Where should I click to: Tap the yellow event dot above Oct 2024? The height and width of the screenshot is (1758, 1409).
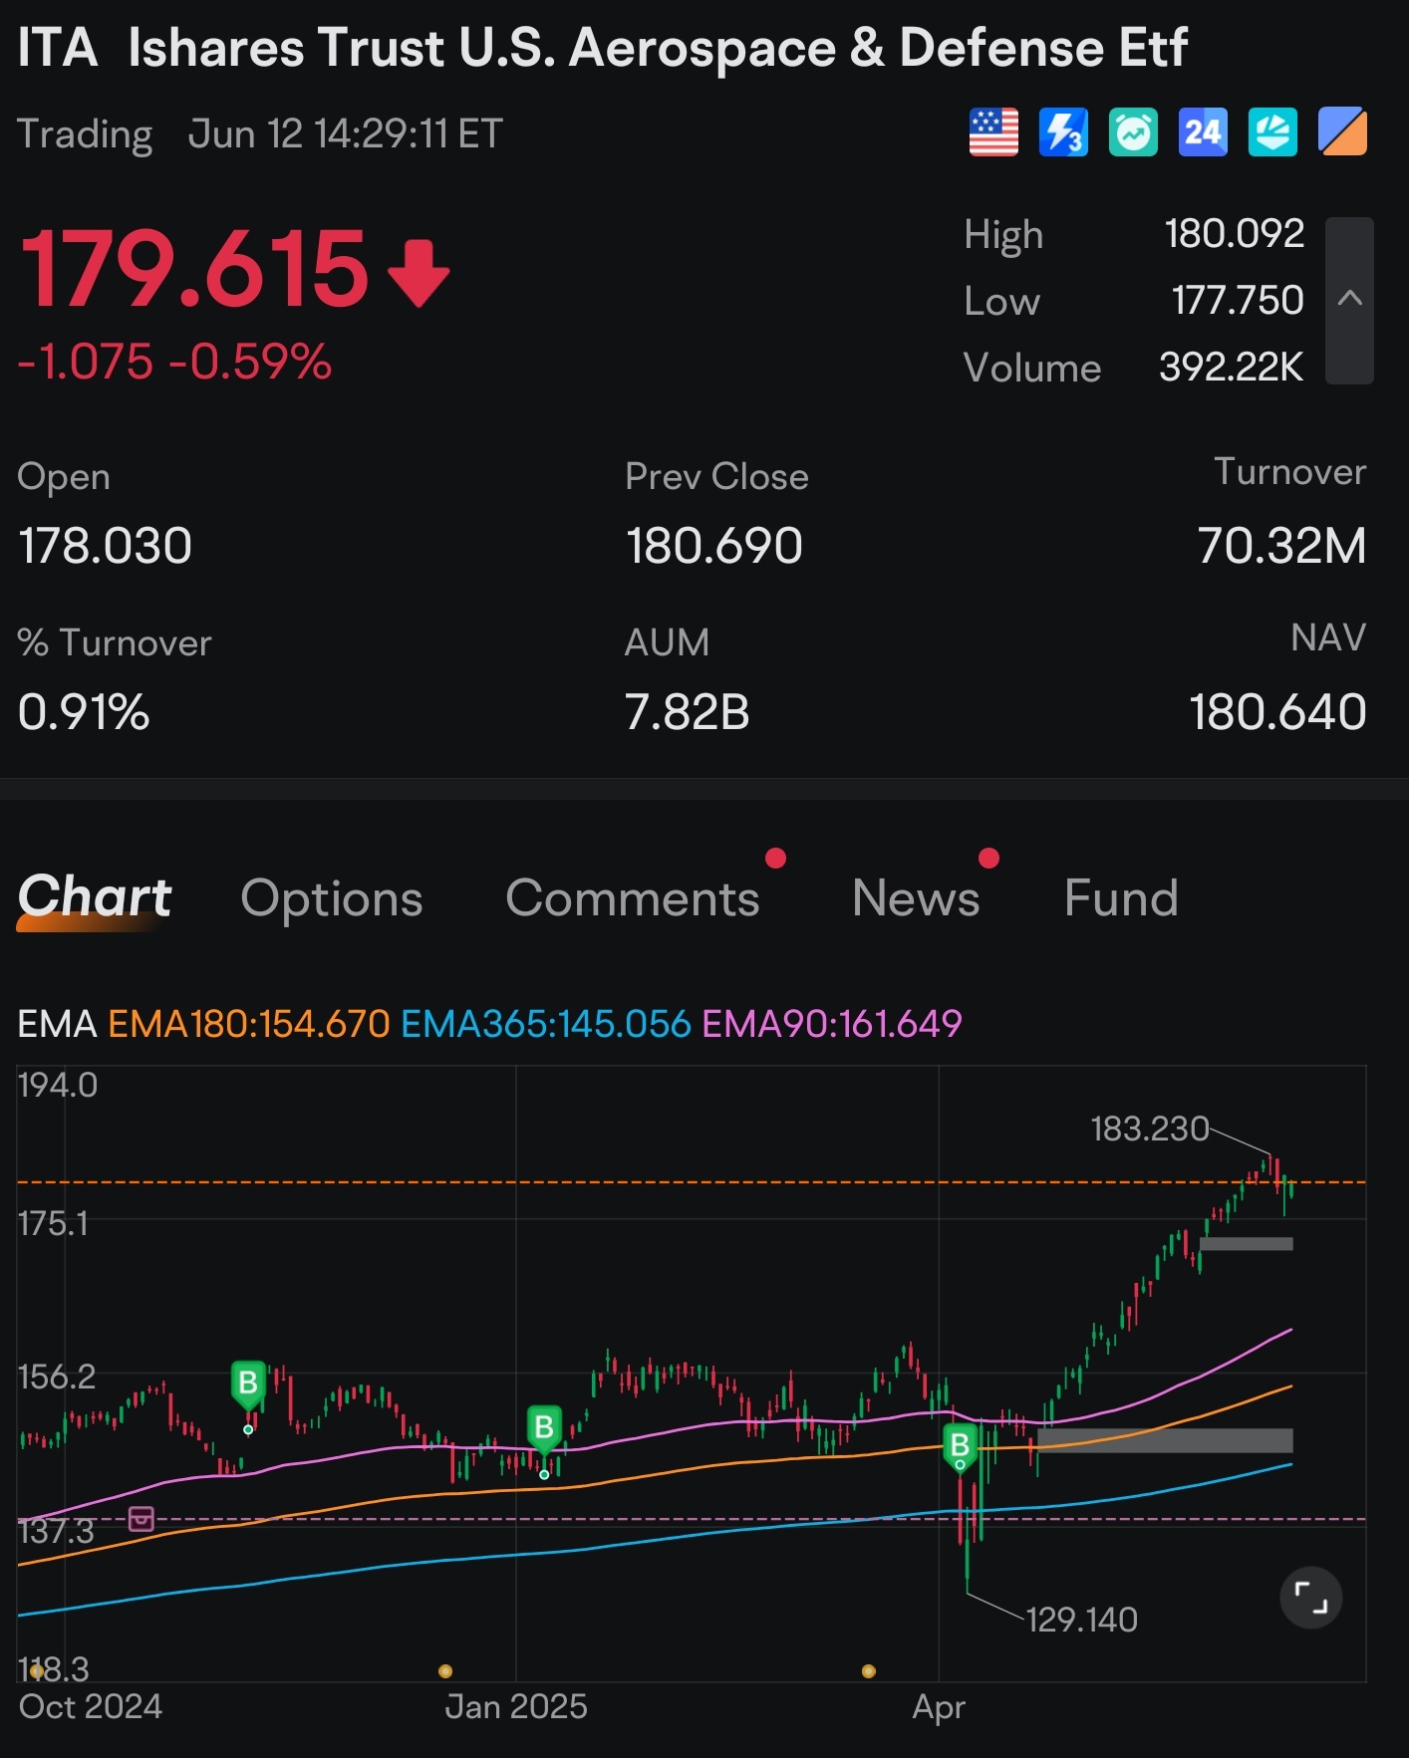click(36, 1671)
